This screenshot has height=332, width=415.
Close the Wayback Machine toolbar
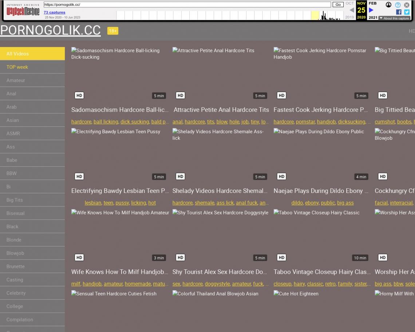407,5
